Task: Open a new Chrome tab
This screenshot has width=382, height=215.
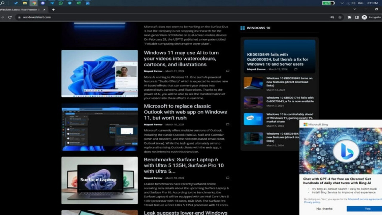Action: [53, 10]
